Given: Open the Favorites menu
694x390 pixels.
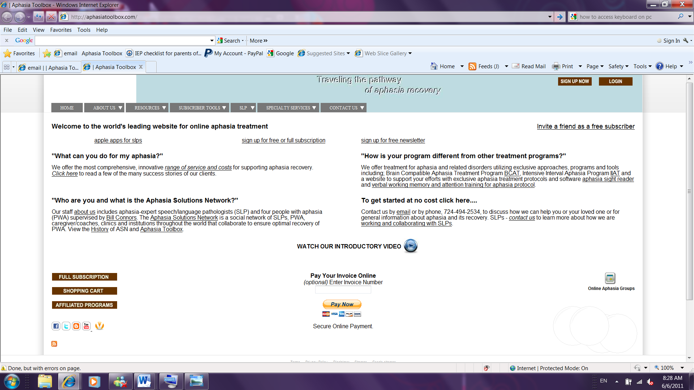Looking at the screenshot, I should [61, 30].
